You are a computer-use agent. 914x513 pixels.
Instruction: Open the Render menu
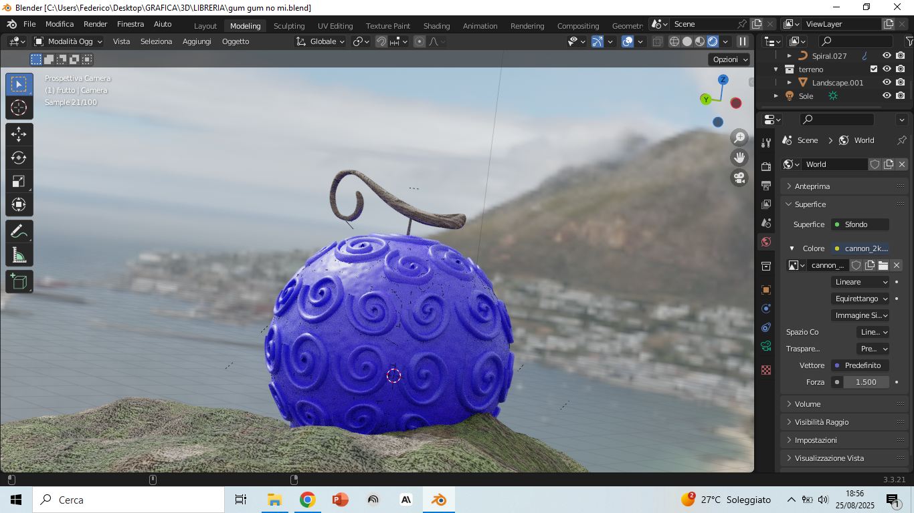coord(95,24)
